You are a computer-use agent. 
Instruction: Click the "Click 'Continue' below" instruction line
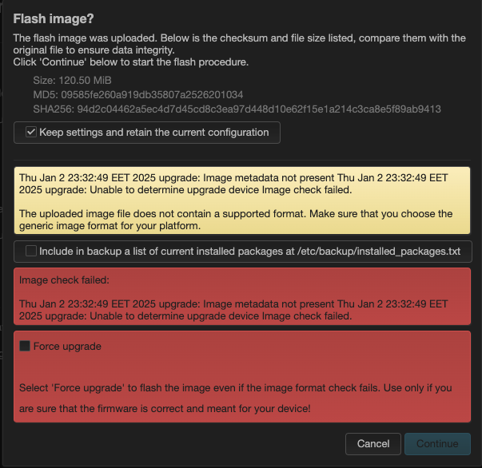click(130, 62)
